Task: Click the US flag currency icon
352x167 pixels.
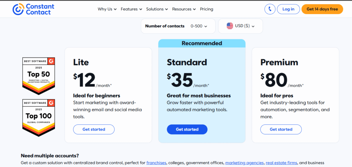Action: pyautogui.click(x=230, y=26)
